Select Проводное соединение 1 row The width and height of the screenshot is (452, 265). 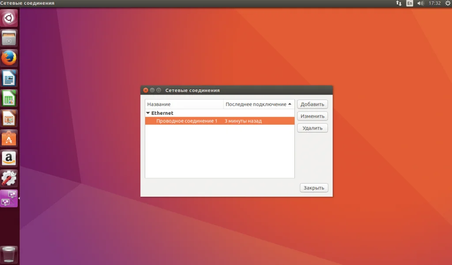pos(220,121)
